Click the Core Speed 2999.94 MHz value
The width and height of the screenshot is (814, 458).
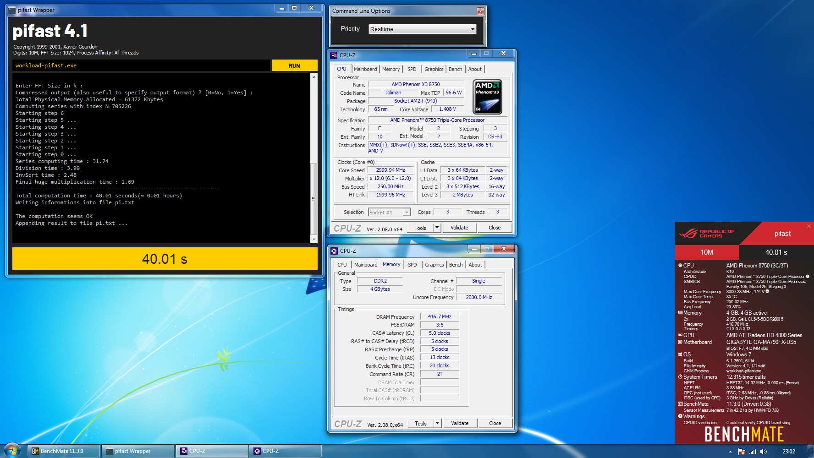click(x=390, y=170)
